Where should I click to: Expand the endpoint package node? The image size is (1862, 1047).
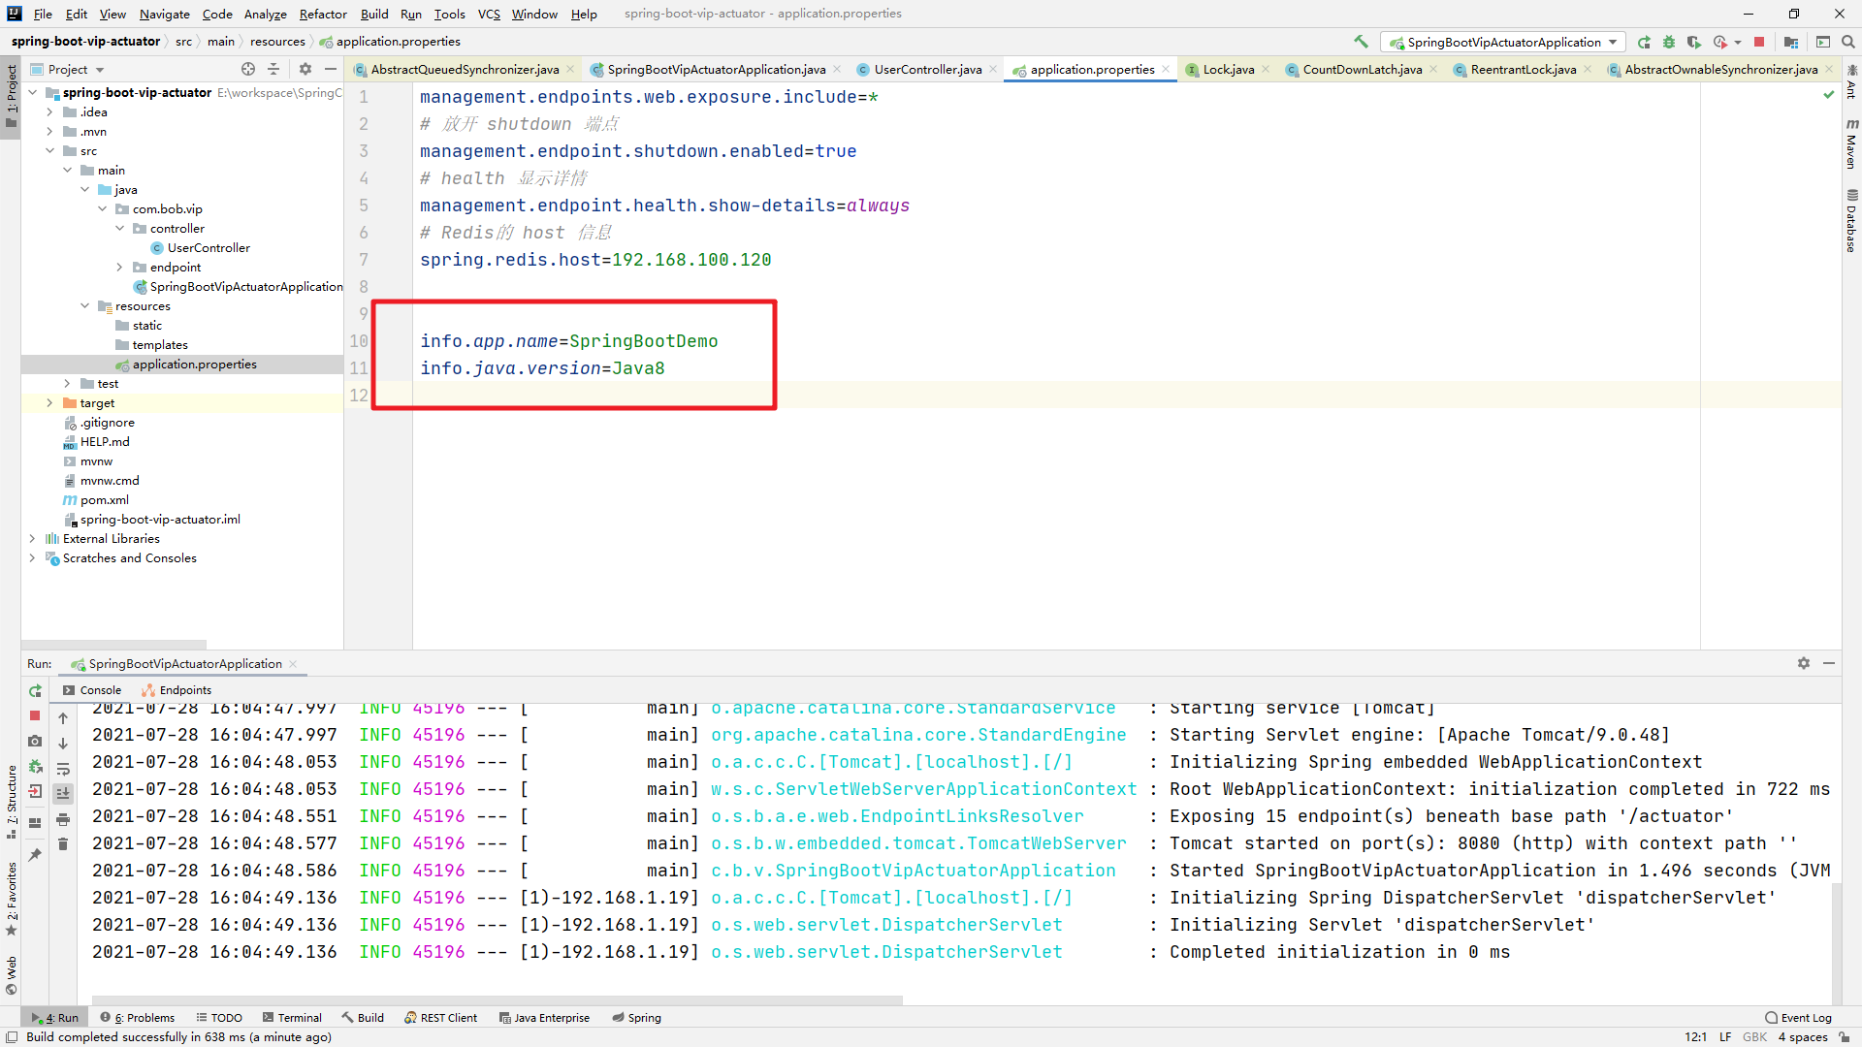[x=118, y=267]
